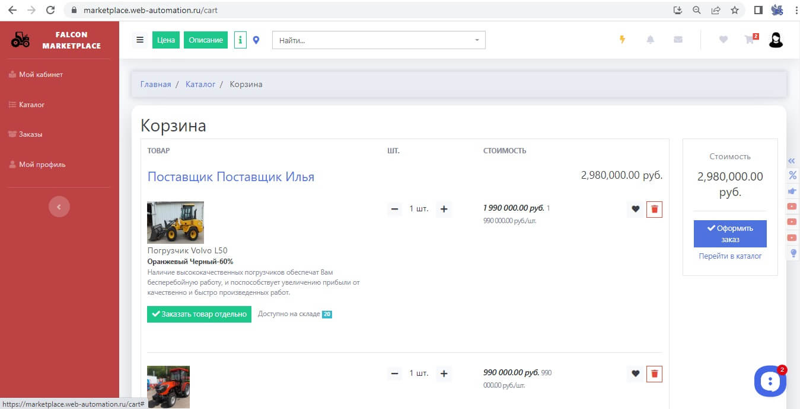Increase quantity of Volvo L50 loader
The width and height of the screenshot is (800, 409).
(x=444, y=209)
